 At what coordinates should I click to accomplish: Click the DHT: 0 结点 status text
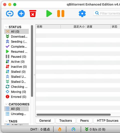click(40, 129)
